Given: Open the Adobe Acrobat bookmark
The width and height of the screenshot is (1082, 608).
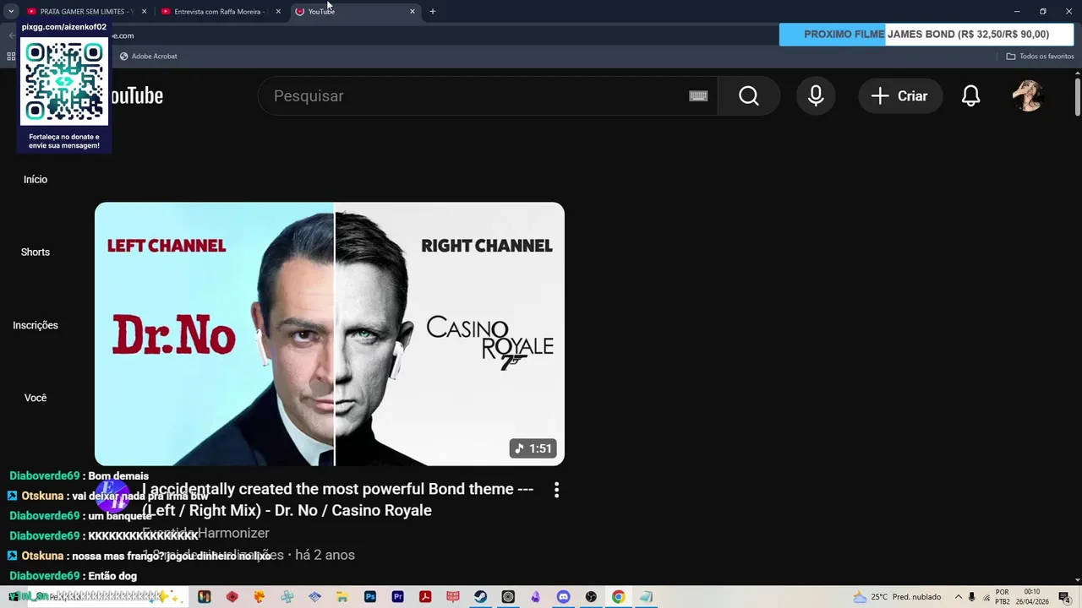Looking at the screenshot, I should click(x=148, y=57).
